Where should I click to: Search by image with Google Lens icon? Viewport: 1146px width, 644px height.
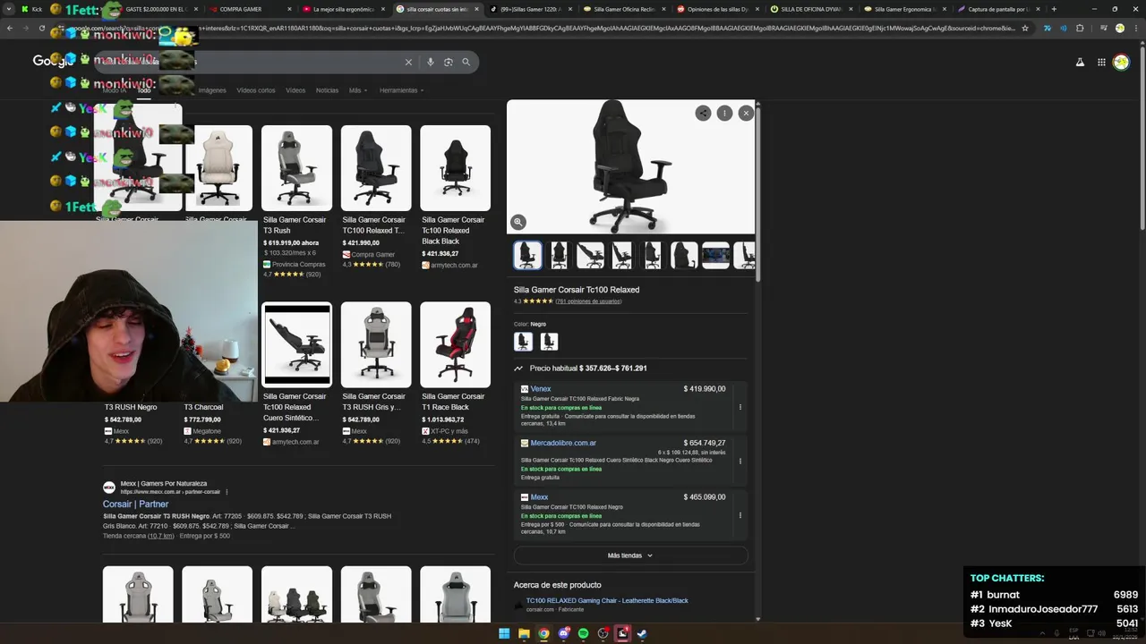coord(449,62)
